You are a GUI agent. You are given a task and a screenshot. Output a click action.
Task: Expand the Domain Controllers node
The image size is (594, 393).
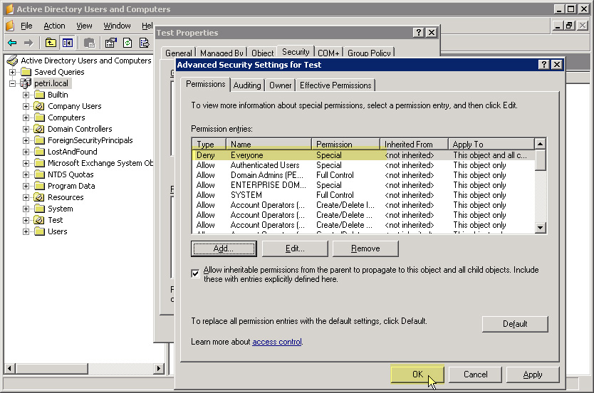[x=26, y=129]
